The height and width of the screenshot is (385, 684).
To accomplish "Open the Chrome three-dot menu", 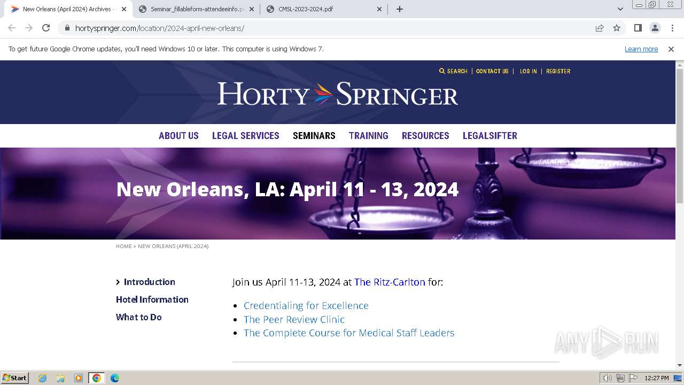I will pyautogui.click(x=672, y=28).
